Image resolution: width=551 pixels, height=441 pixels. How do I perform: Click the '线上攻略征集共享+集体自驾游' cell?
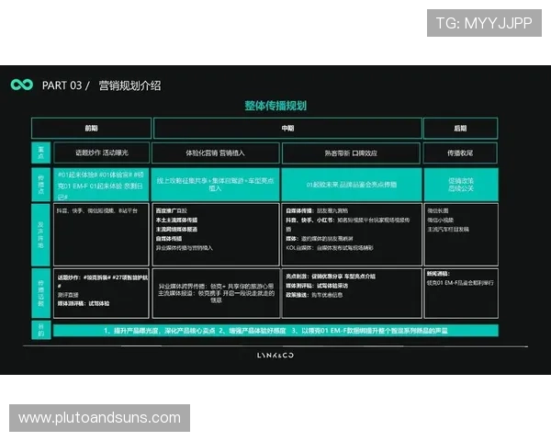[x=216, y=185]
